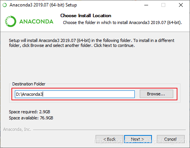Viewport: 190px width, 148px height.
Task: Click the green Anaconda ring logo
Action: [x=11, y=21]
